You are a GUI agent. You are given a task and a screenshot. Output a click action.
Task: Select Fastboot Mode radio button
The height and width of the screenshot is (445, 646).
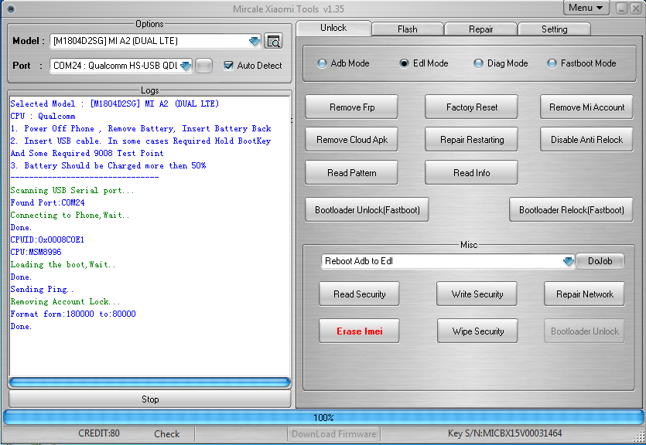552,63
